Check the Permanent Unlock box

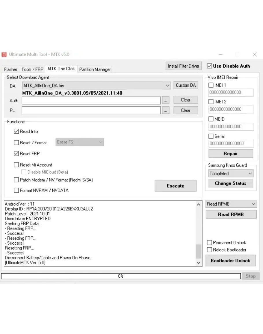tap(210, 243)
